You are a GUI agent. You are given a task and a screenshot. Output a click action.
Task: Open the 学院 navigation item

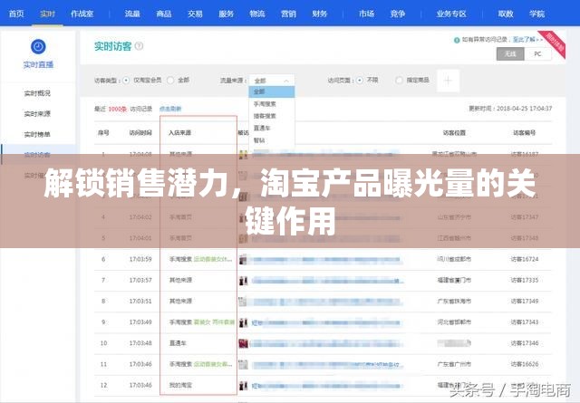click(536, 14)
